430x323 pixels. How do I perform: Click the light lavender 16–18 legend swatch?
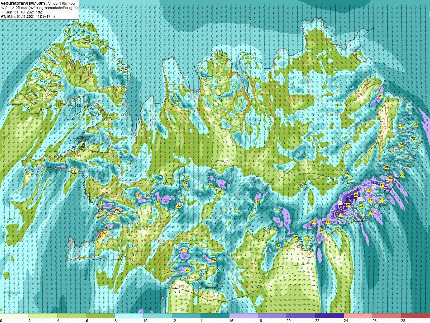coord(244,316)
